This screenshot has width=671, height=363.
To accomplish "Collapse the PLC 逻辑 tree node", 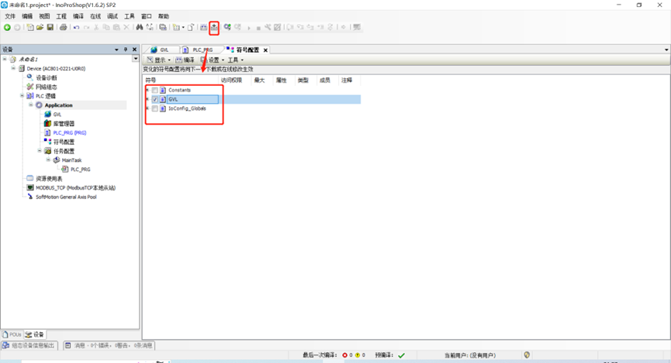I will tap(22, 96).
